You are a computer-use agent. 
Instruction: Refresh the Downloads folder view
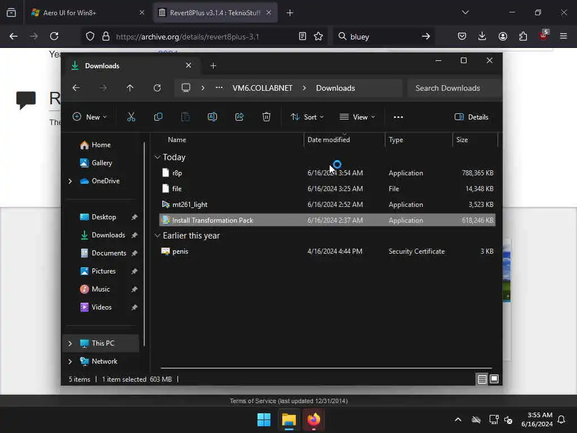tap(157, 88)
